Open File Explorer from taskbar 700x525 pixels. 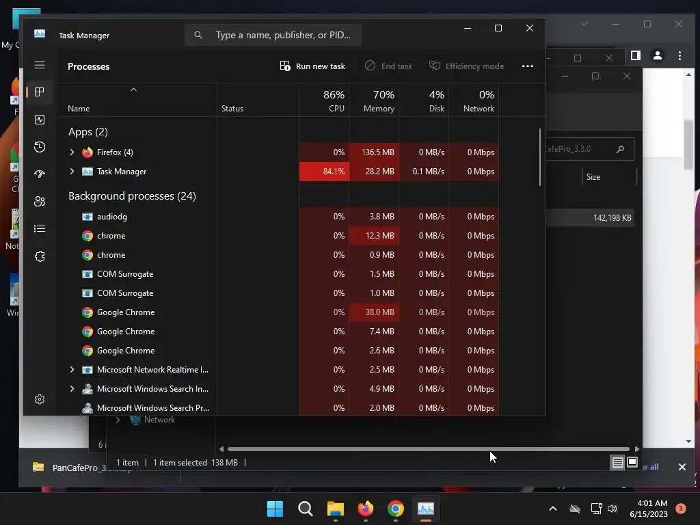click(x=335, y=509)
